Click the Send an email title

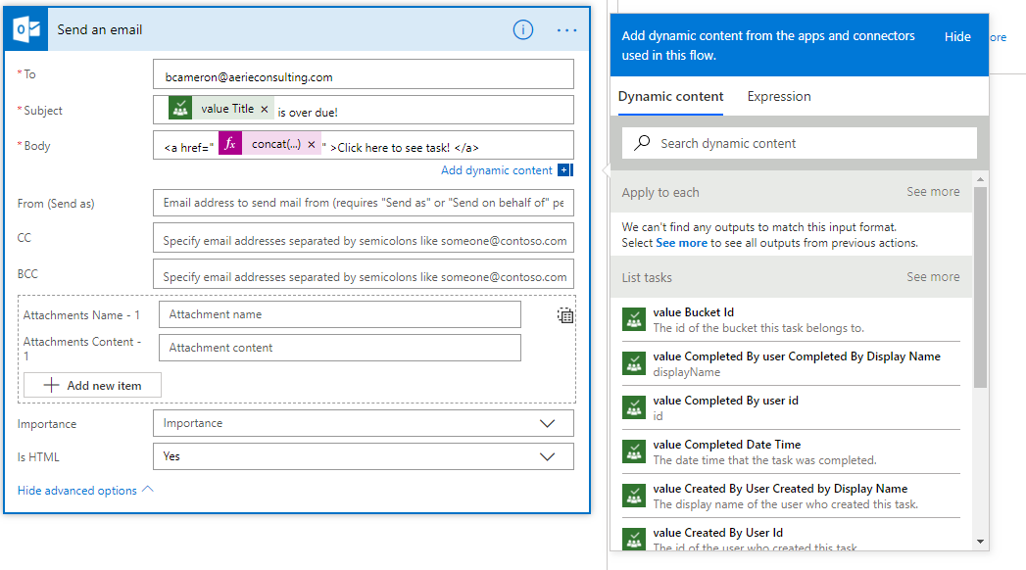(99, 29)
